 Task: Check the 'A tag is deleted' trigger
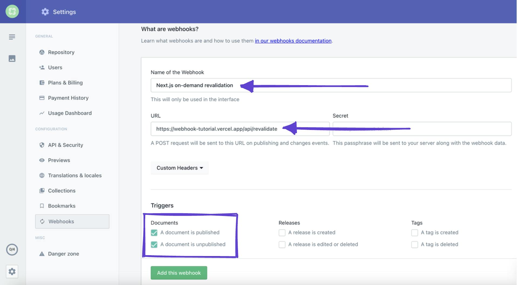point(415,244)
